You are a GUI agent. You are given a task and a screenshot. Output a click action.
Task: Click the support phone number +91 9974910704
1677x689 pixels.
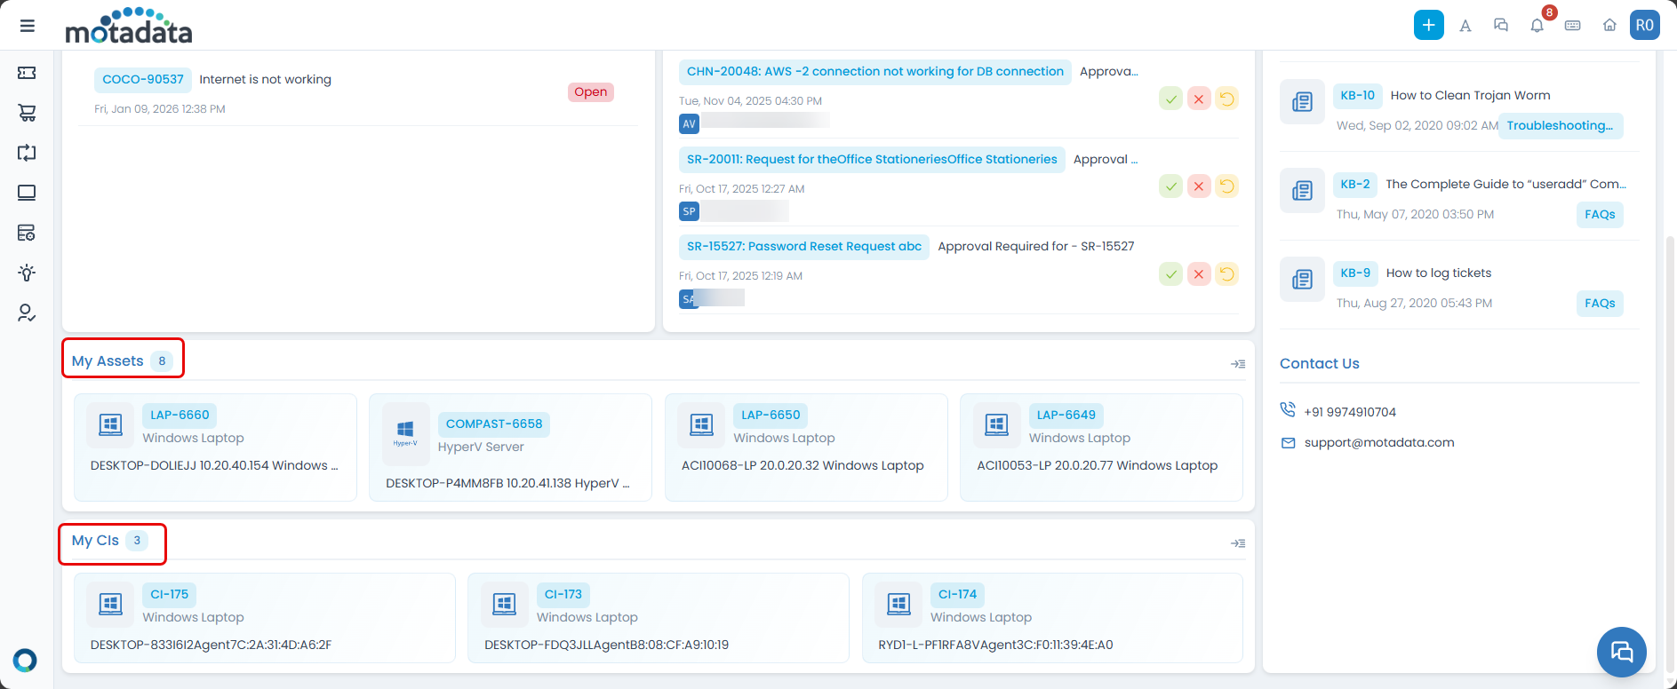(x=1350, y=412)
